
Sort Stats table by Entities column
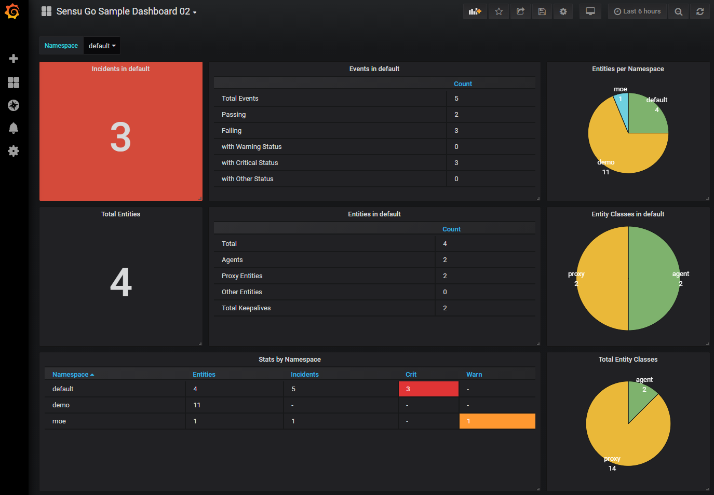(204, 375)
